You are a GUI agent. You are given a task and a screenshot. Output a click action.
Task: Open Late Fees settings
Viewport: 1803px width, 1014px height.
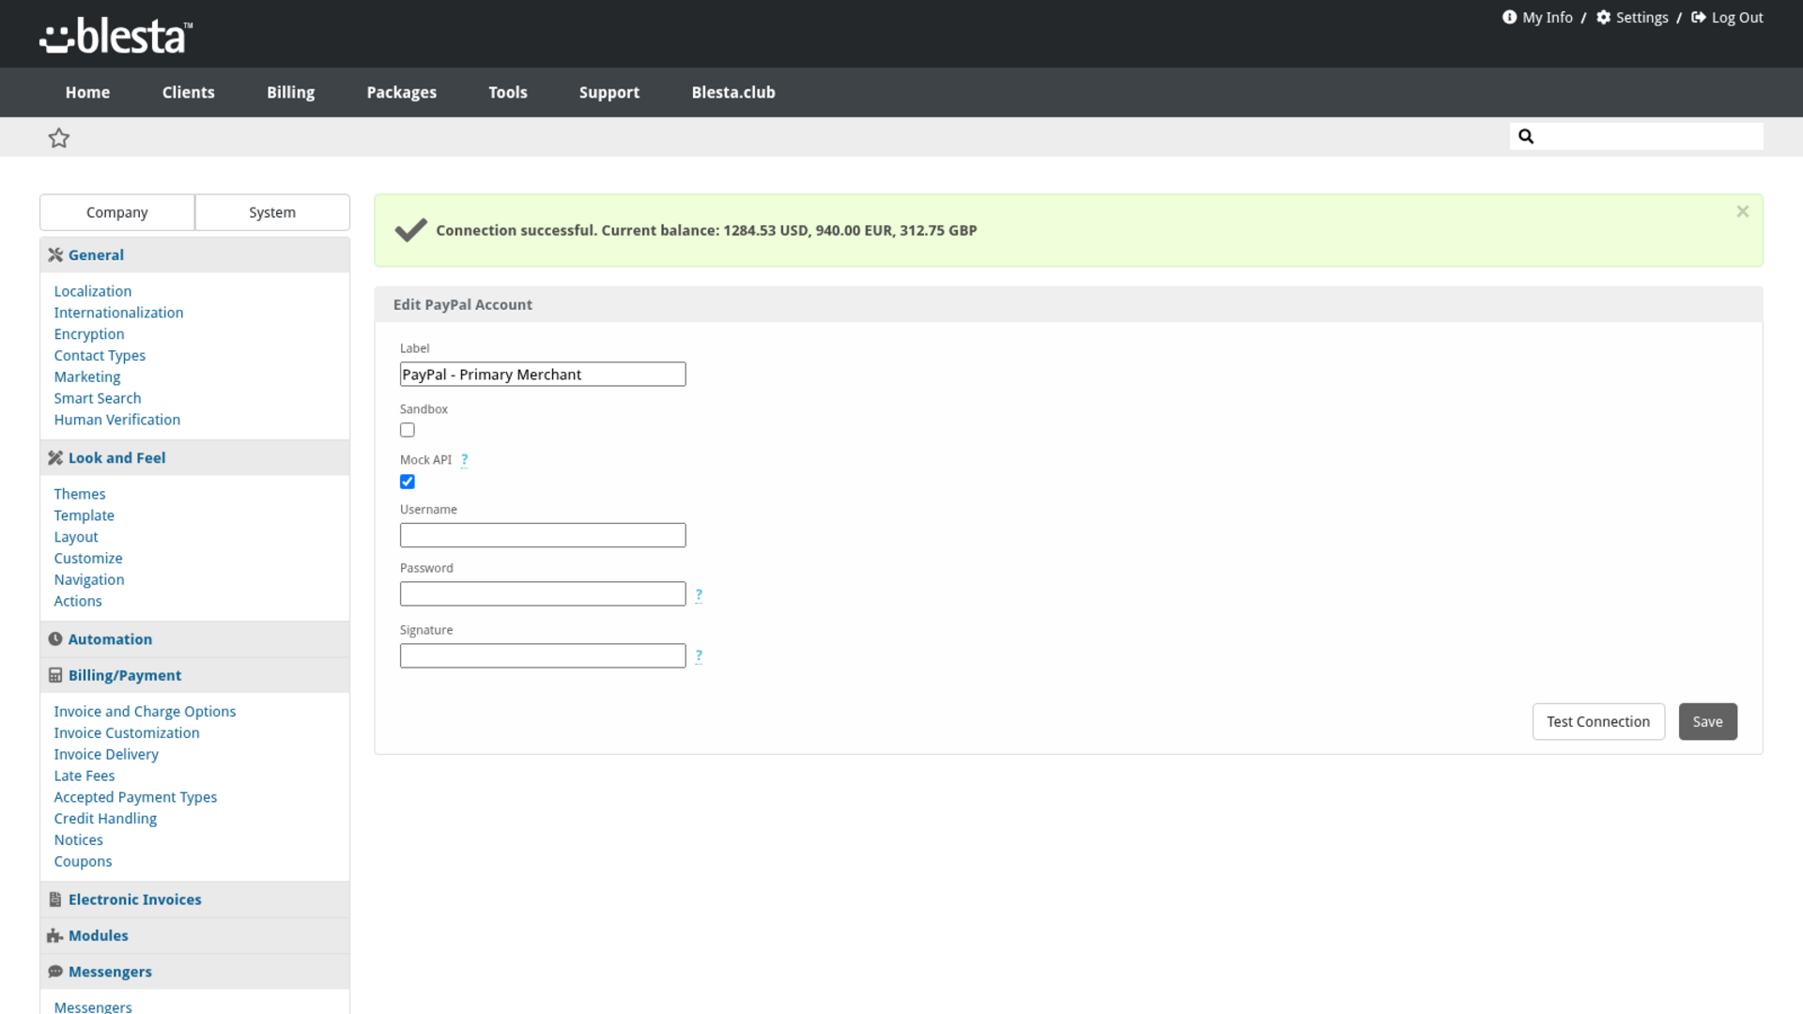click(x=85, y=776)
